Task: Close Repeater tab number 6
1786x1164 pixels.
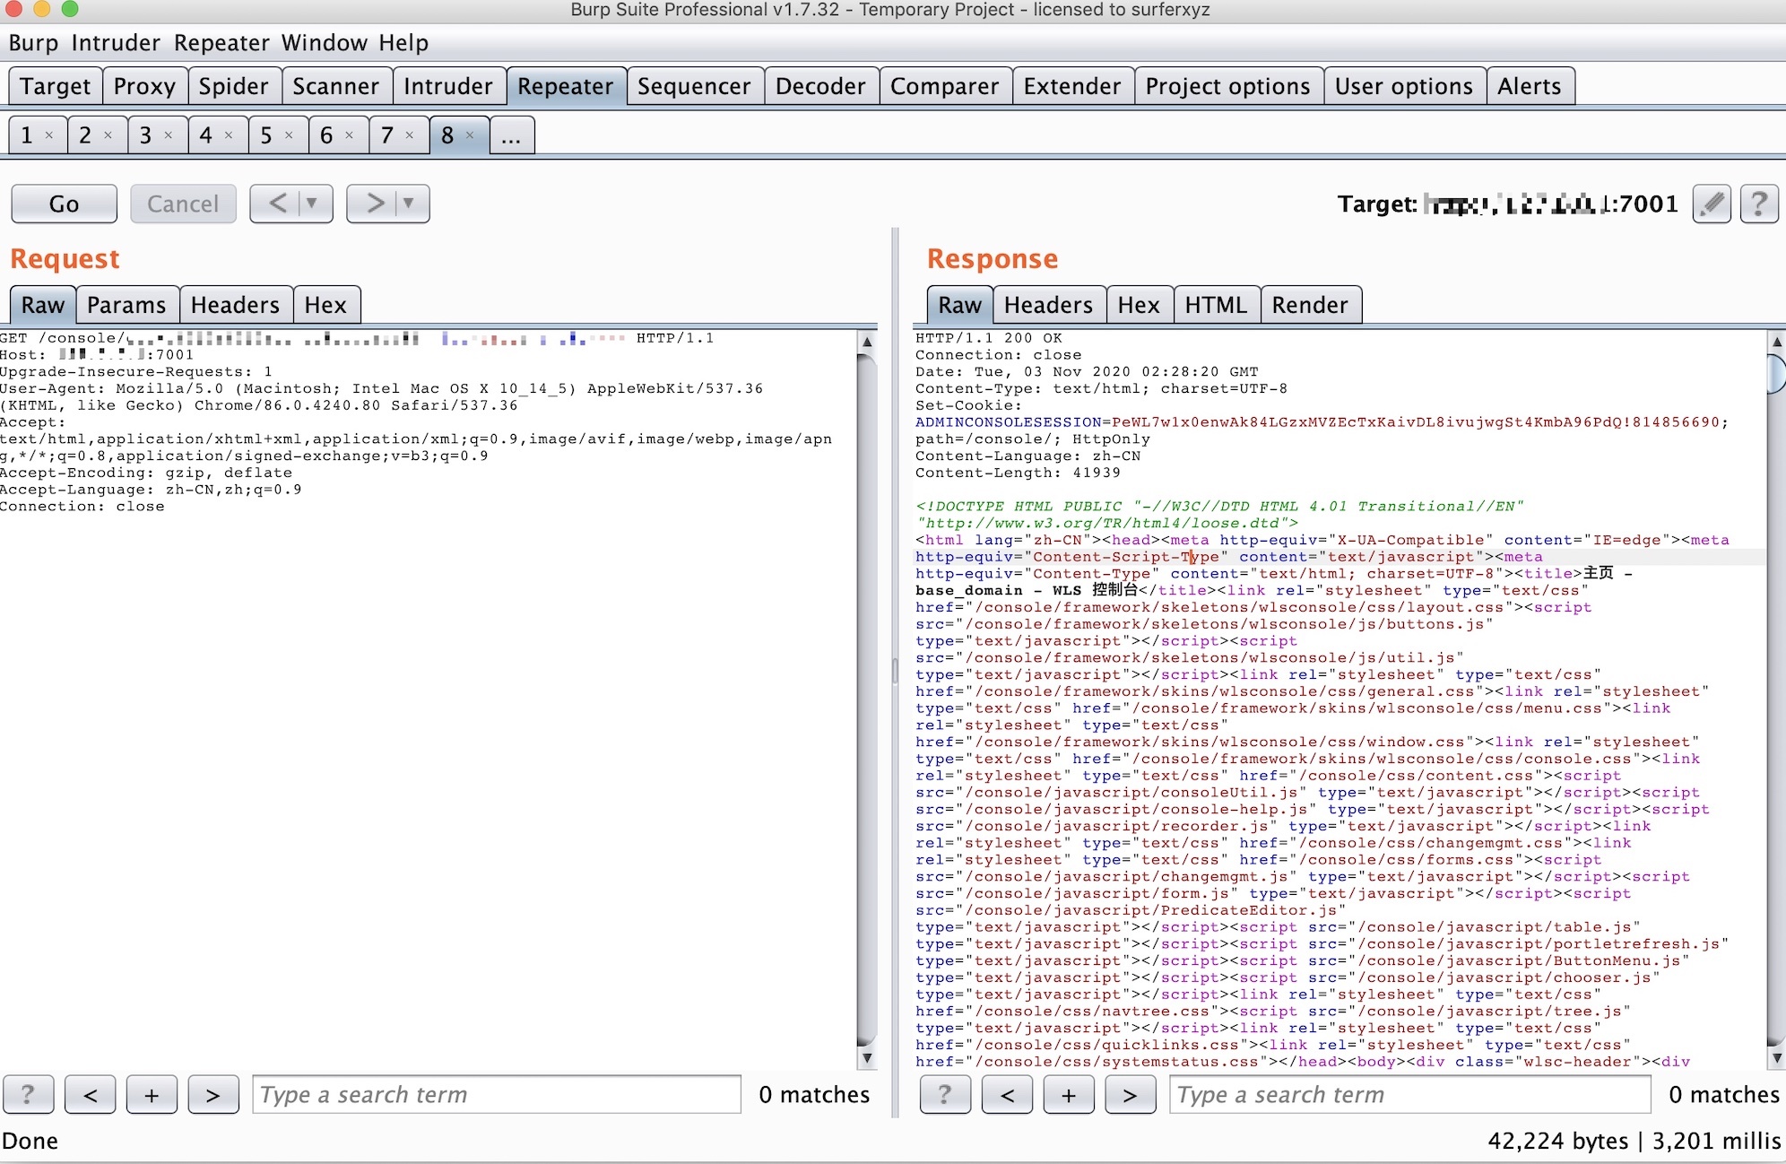Action: 350,135
